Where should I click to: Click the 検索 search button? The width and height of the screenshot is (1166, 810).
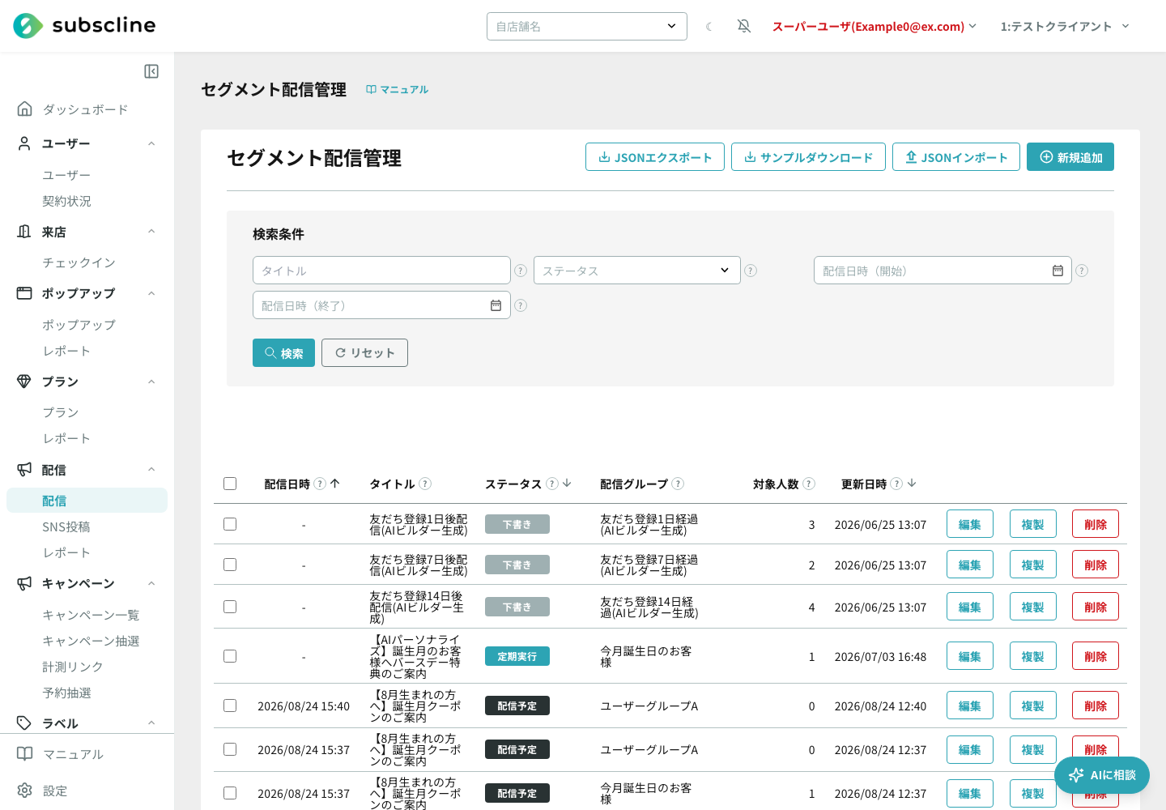pos(283,353)
